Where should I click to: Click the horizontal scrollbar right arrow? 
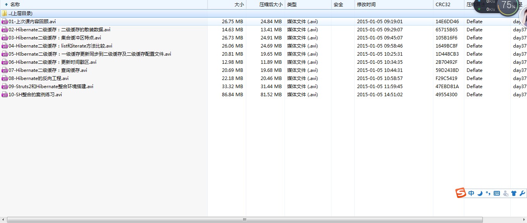[524, 220]
